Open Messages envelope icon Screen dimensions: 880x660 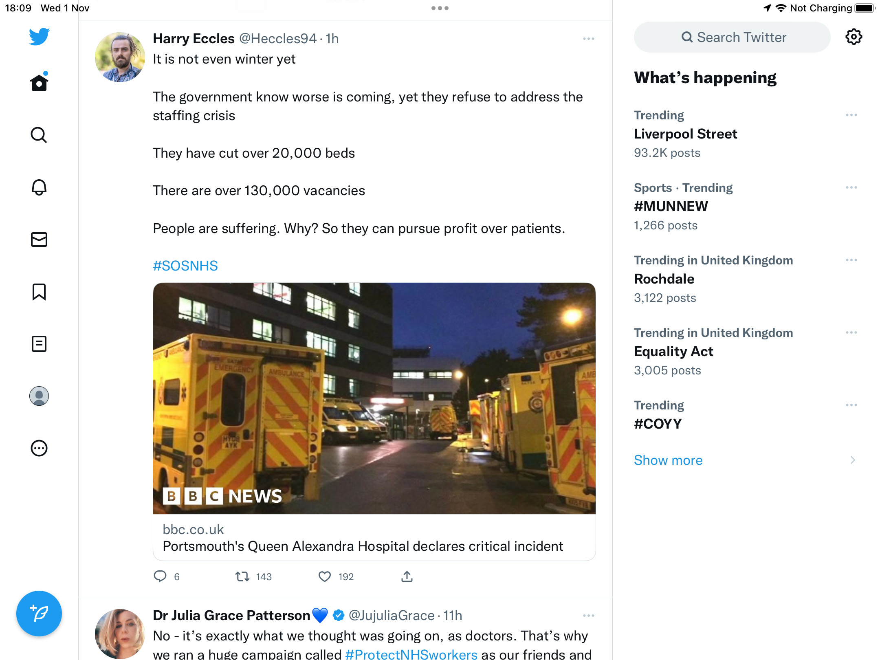[x=39, y=240]
